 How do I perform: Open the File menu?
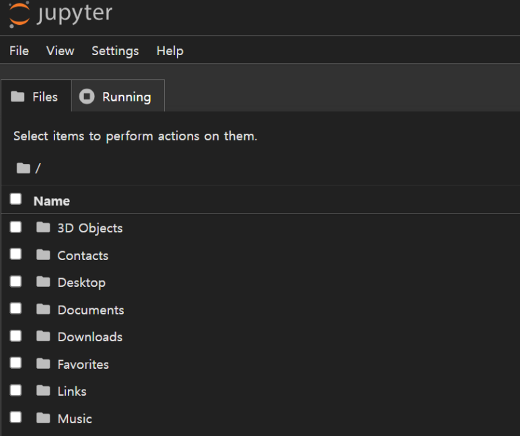click(20, 51)
